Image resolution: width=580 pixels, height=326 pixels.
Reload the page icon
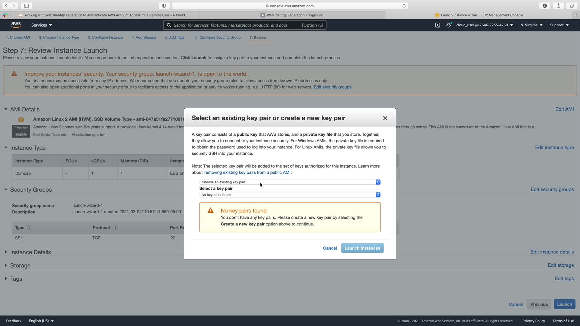tap(404, 6)
